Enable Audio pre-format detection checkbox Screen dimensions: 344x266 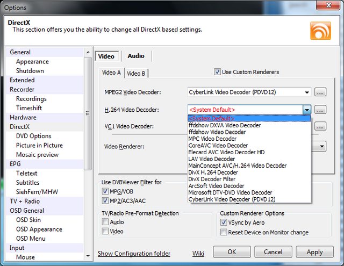coord(105,222)
